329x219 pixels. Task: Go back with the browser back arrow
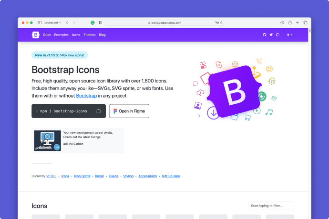tap(67, 23)
